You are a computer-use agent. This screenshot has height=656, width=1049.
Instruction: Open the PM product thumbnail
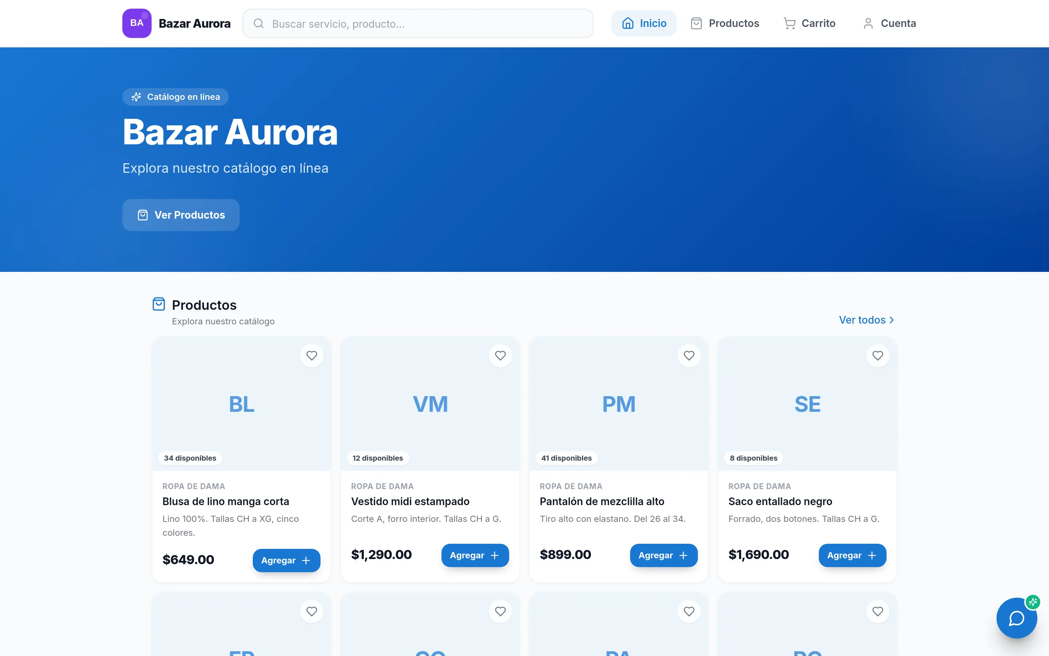pyautogui.click(x=618, y=404)
